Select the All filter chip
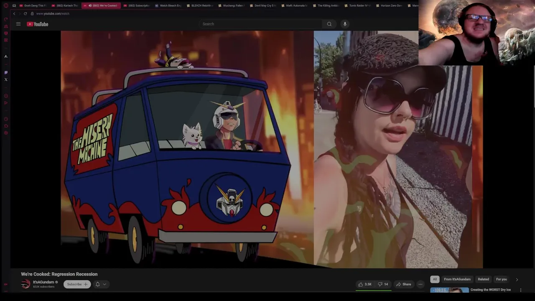 click(x=435, y=279)
